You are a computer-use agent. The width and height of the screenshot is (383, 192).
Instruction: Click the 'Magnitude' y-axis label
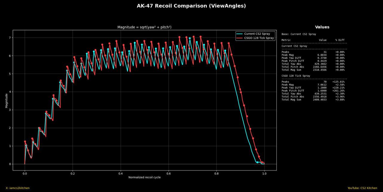pyautogui.click(x=7, y=100)
